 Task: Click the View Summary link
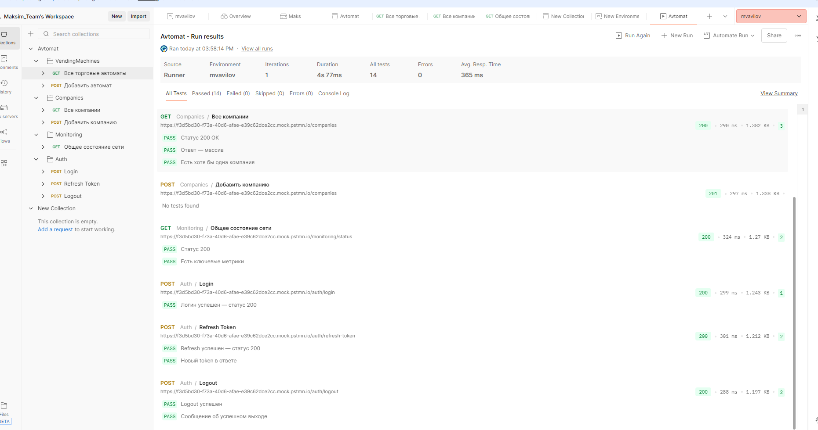coord(778,93)
